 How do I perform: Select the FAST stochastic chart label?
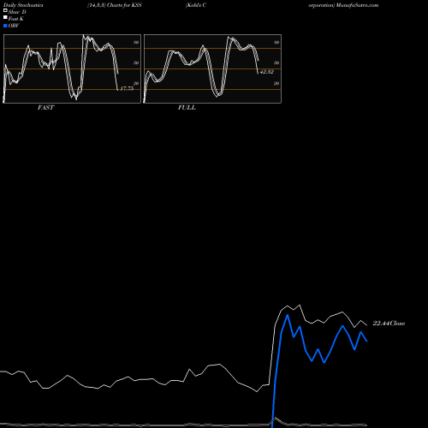coord(45,108)
